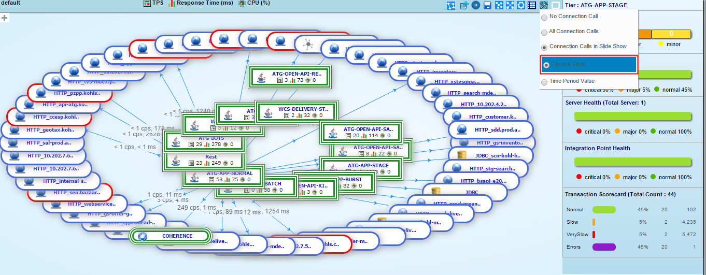Screen dimensions: 706x275
Task: Pause the topology auto refresh
Action: 475,5
